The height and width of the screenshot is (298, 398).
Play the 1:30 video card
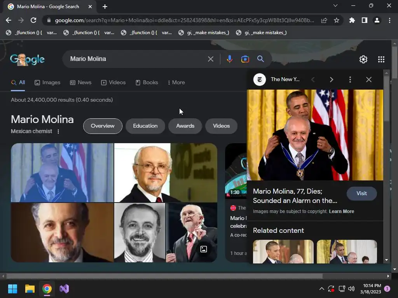point(236,171)
